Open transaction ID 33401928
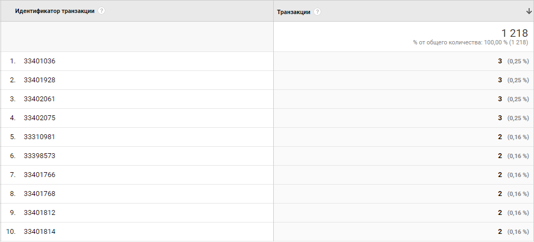The height and width of the screenshot is (242, 534). point(39,80)
